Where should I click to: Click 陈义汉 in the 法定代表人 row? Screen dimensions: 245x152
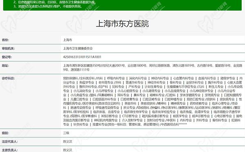(68, 141)
